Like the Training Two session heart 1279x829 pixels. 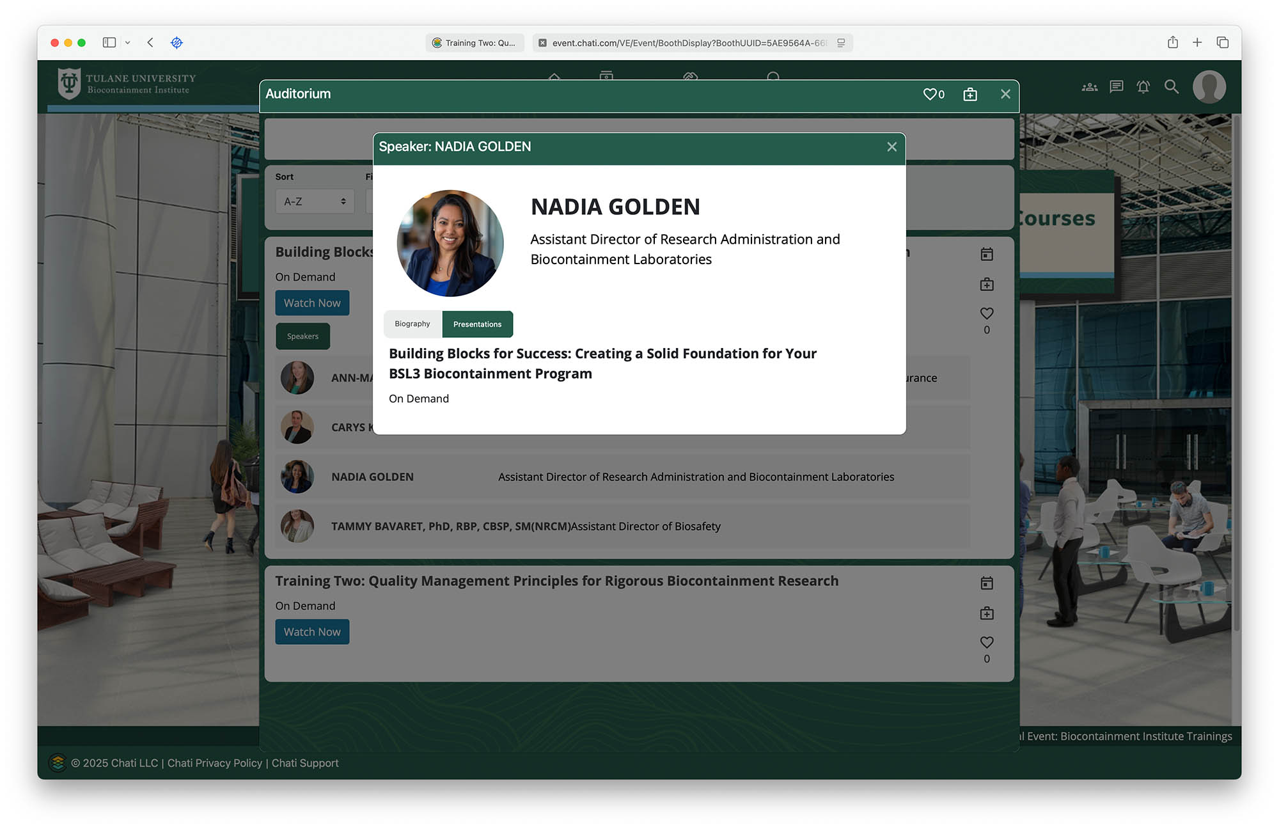point(986,642)
